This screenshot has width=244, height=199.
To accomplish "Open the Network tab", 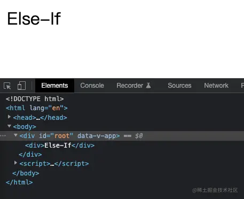I will click(x=216, y=86).
